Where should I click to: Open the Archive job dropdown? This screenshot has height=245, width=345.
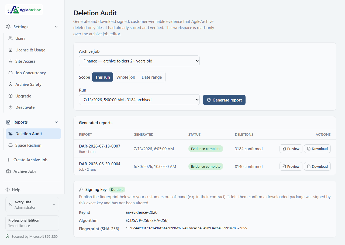139,61
